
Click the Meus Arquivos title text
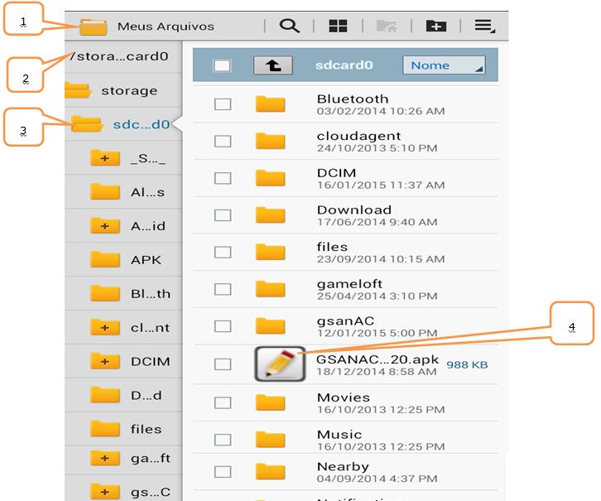click(166, 26)
